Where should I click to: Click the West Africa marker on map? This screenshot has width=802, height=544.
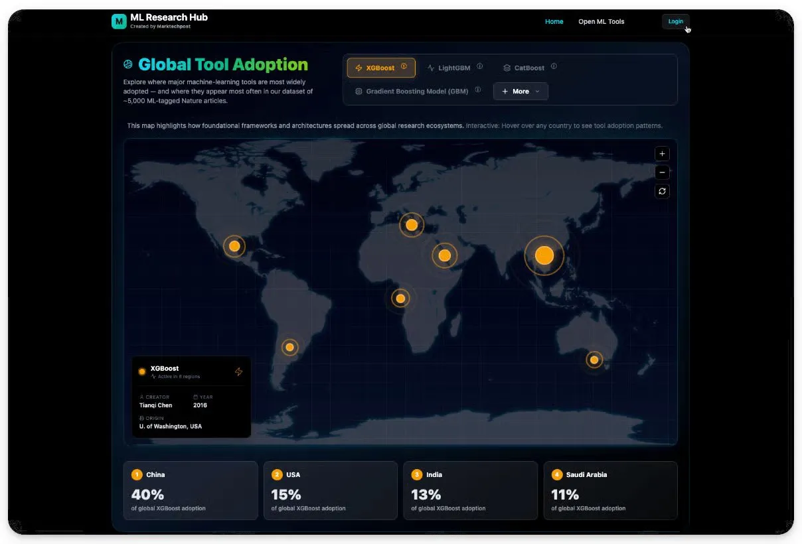point(400,299)
